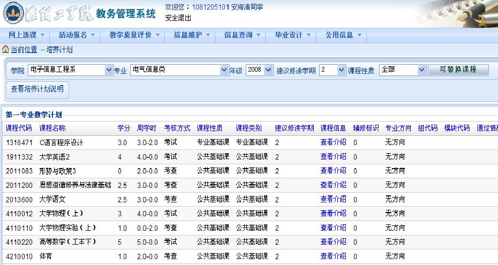Click the 安全退出 logout link
The width and height of the screenshot is (498, 265).
[x=178, y=17]
